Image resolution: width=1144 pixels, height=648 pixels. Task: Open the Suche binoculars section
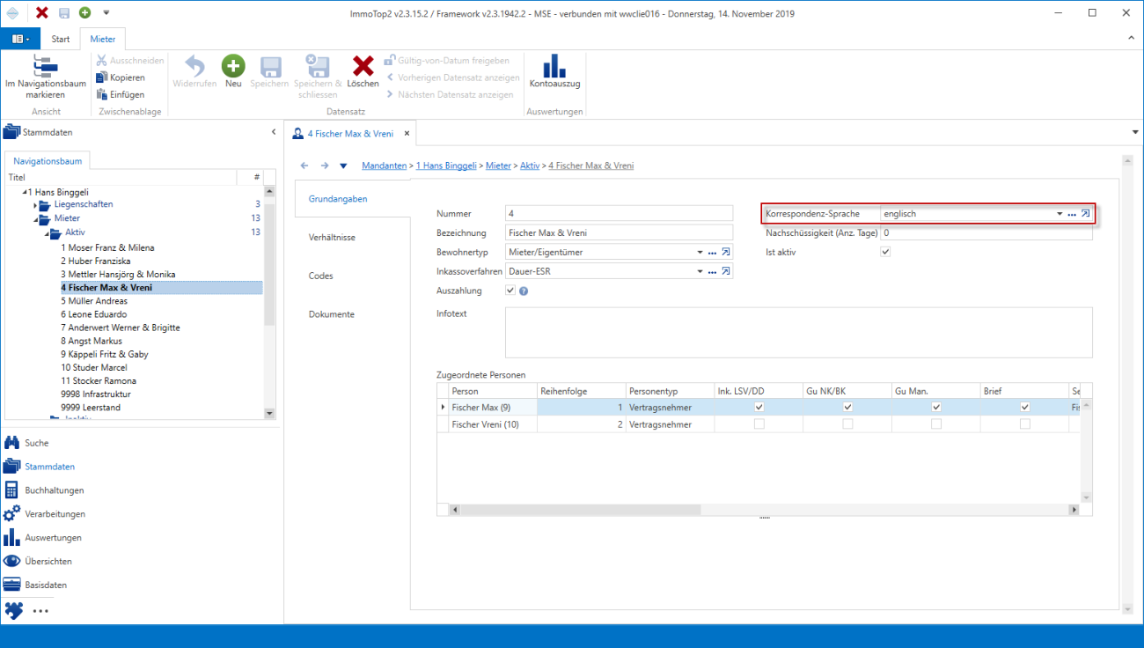26,443
